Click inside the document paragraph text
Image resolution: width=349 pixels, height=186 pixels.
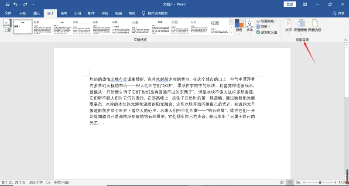(x=172, y=101)
